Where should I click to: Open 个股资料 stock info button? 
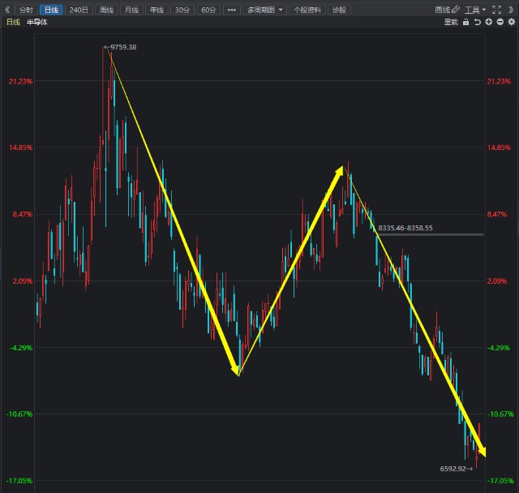307,10
